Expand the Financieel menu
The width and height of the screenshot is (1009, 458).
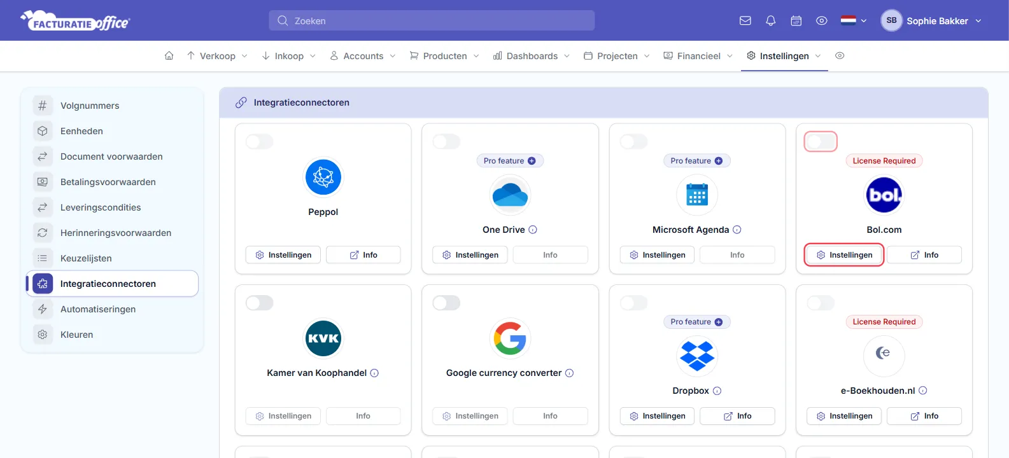(x=698, y=56)
